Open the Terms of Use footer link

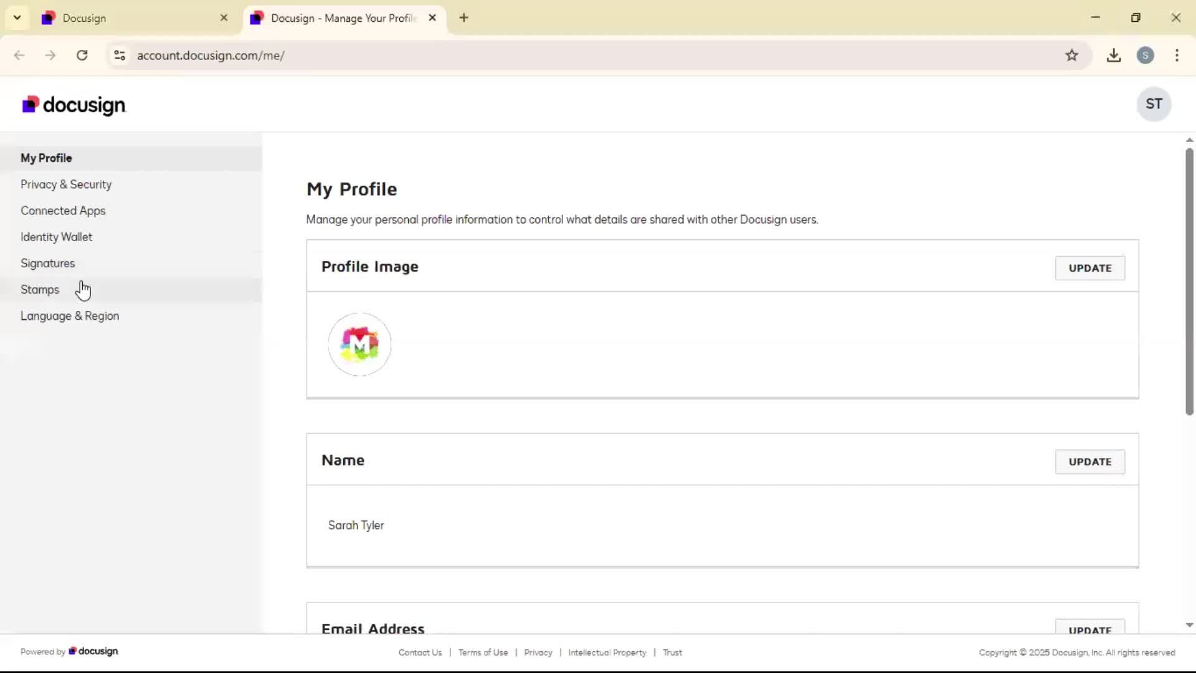click(483, 652)
